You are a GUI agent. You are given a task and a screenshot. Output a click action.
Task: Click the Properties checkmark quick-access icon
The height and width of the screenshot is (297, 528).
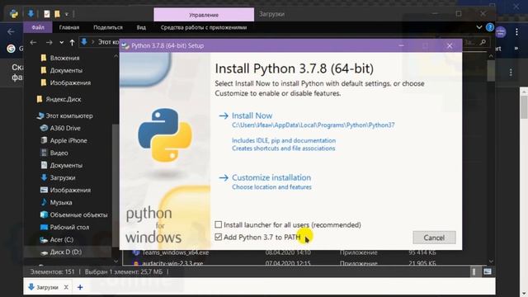(47, 14)
